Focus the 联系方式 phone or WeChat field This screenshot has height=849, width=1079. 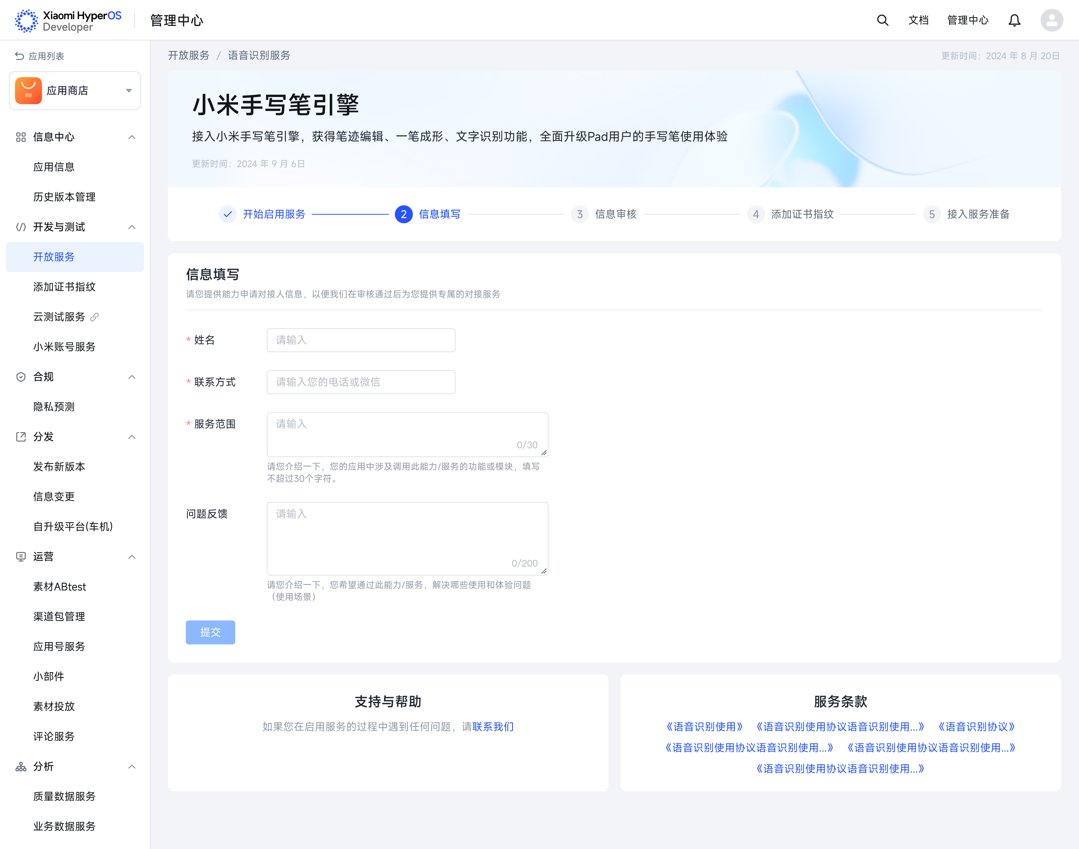tap(361, 382)
